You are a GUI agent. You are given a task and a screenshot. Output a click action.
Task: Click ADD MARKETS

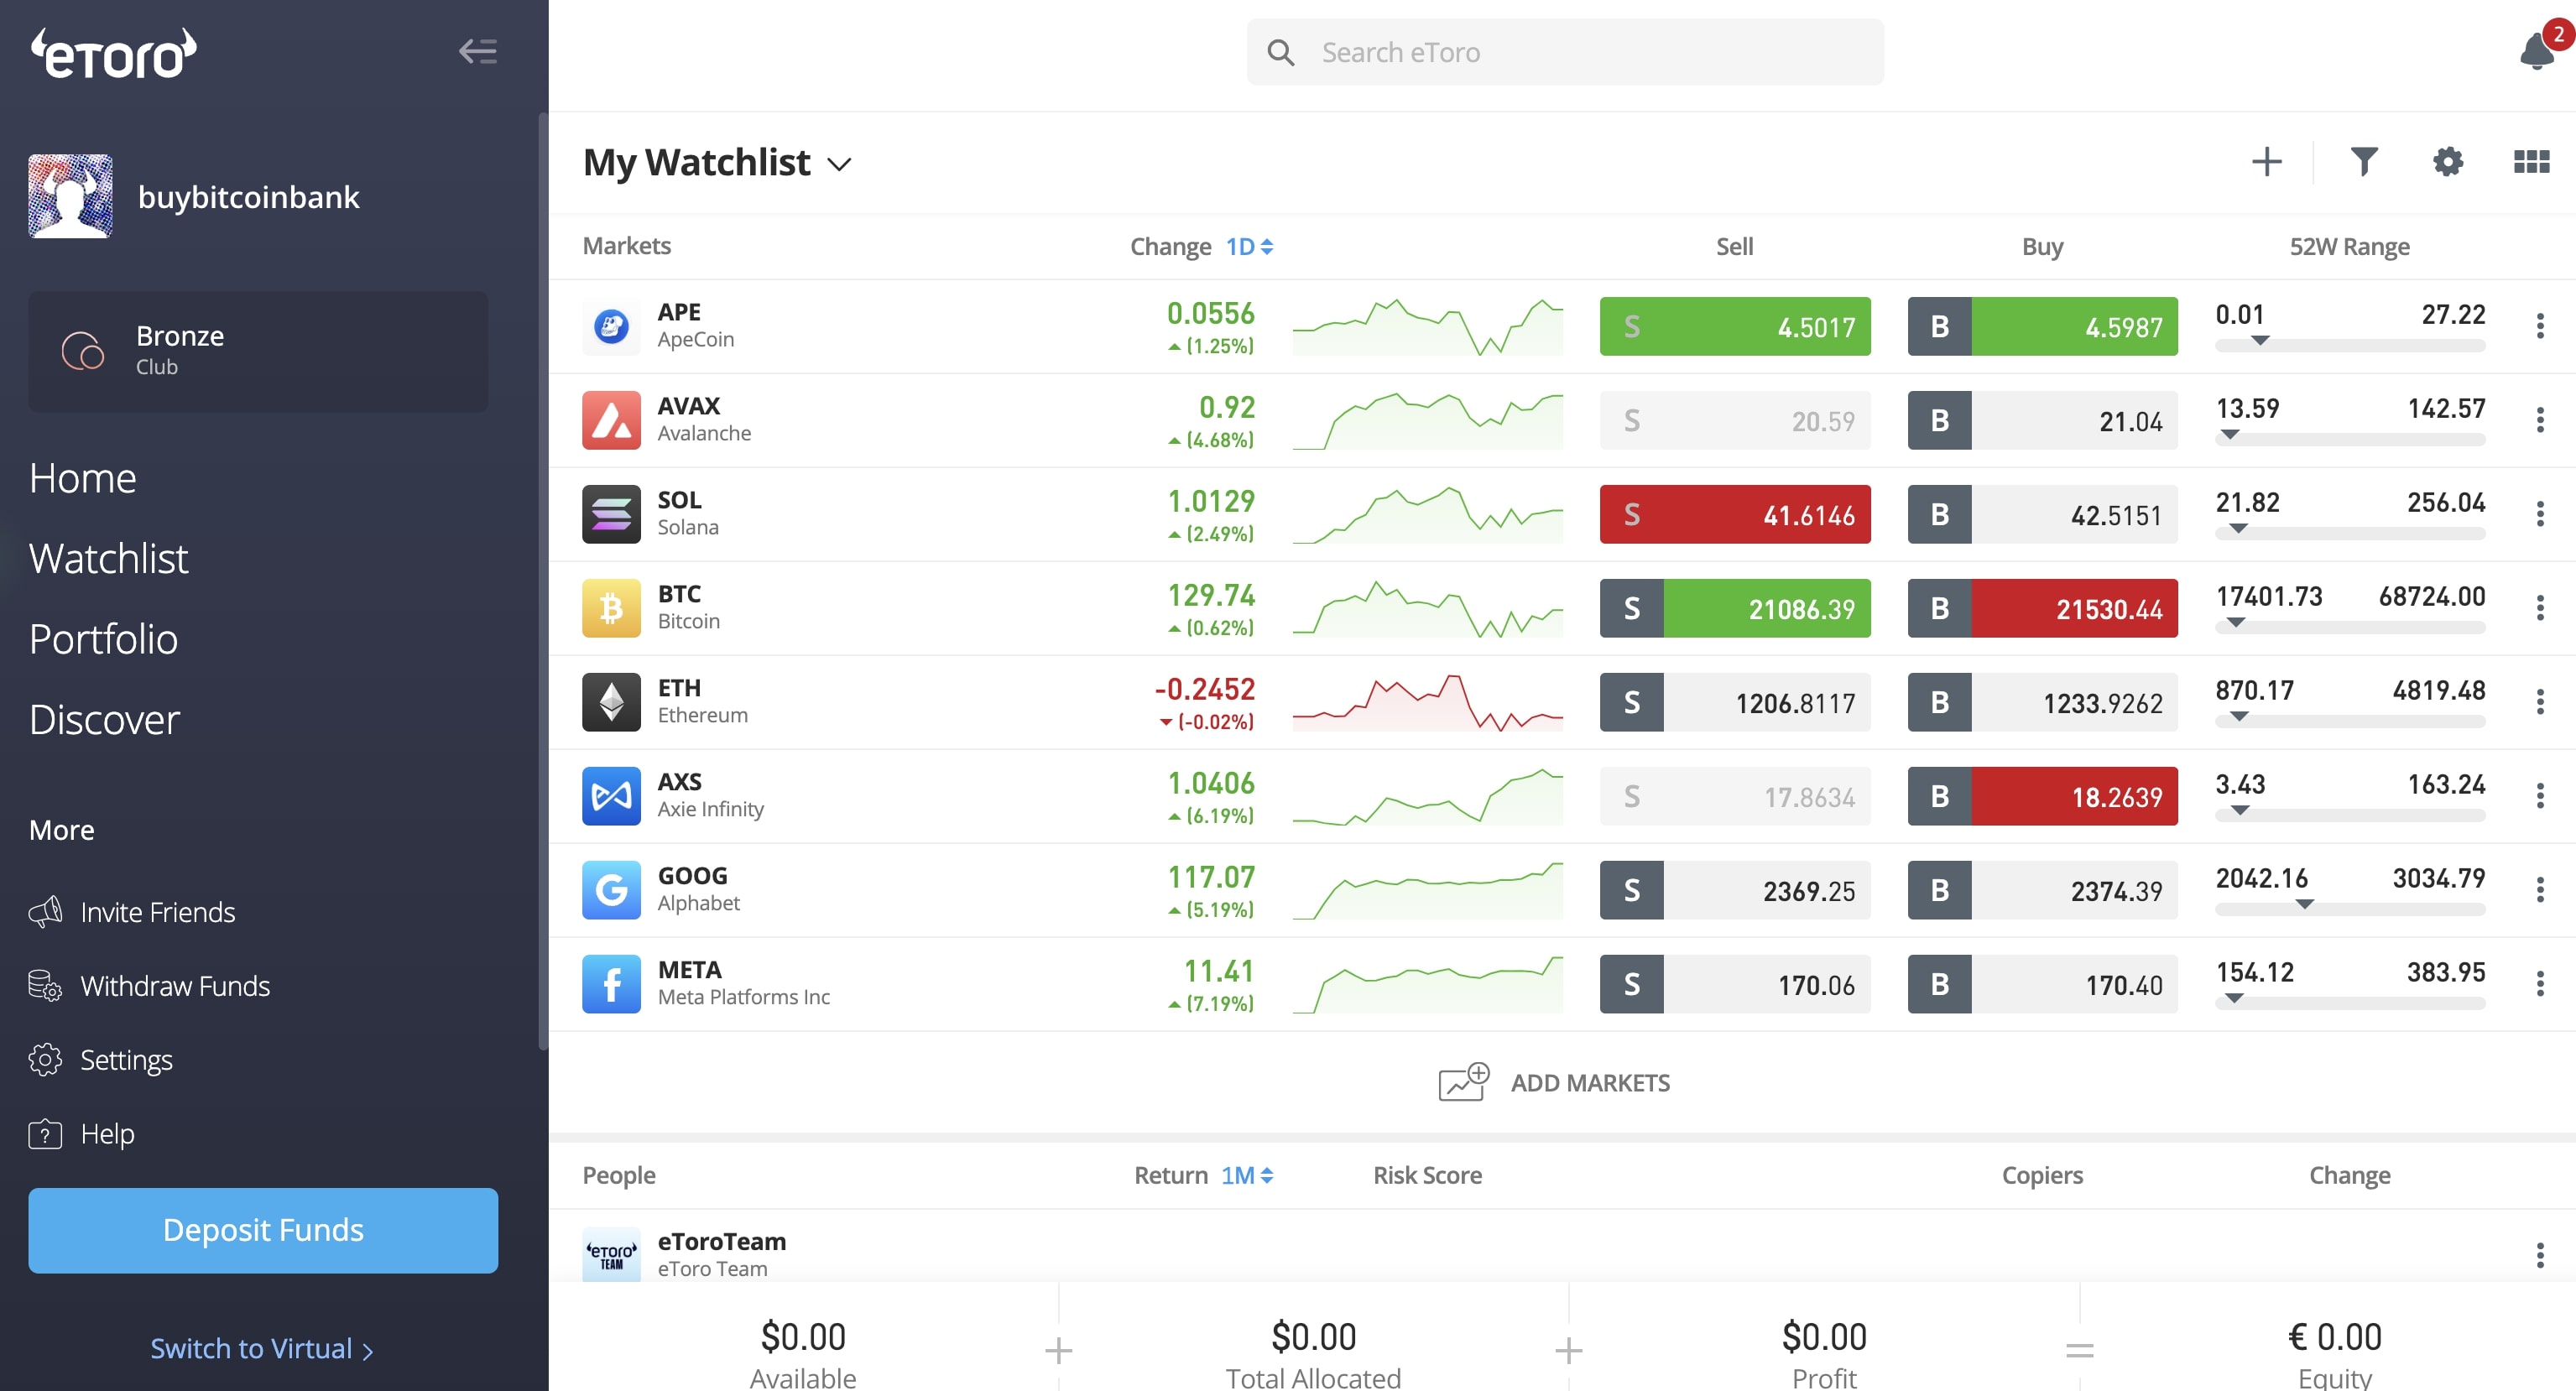1554,1083
